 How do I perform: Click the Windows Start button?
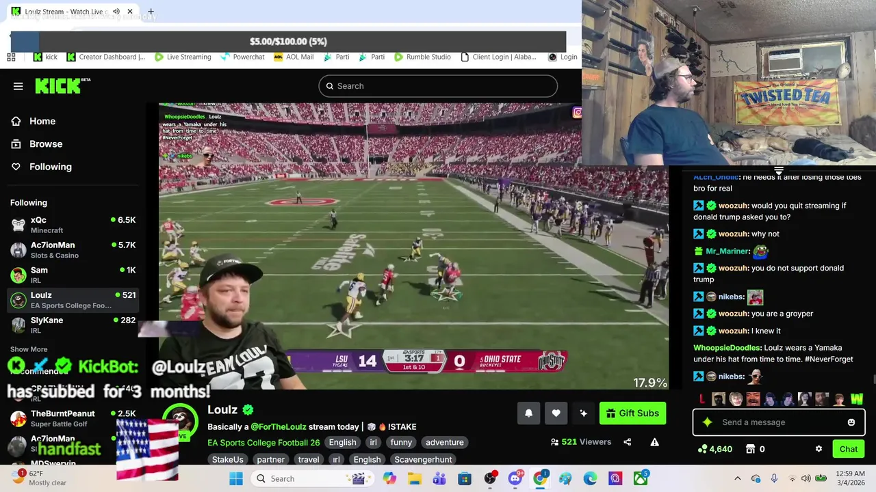click(x=236, y=478)
